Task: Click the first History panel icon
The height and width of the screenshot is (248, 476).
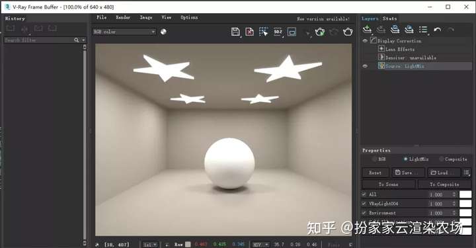Action: [x=11, y=28]
